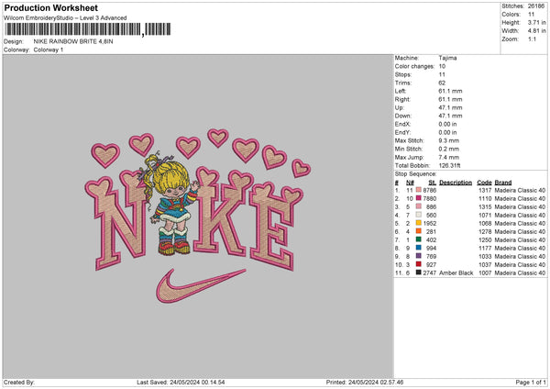This screenshot has height=389, width=550.
Task: Click the Code column header
Action: [x=484, y=183]
